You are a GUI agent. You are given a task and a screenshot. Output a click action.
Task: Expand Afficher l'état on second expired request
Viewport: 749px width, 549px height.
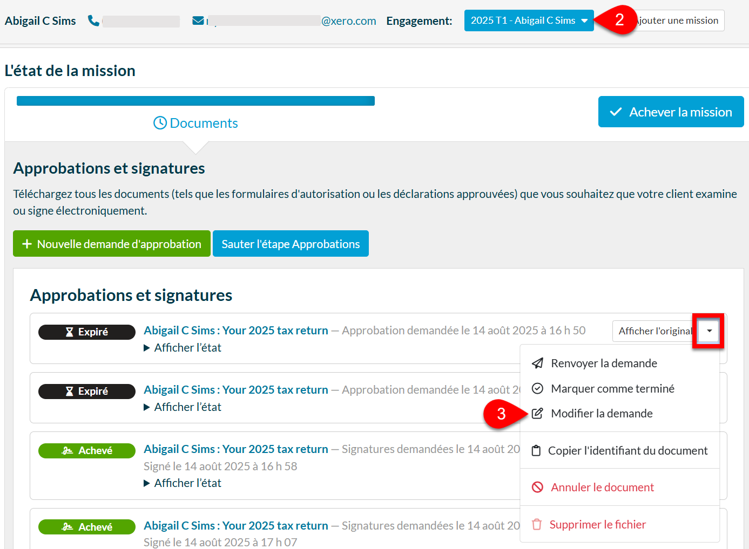(x=183, y=407)
